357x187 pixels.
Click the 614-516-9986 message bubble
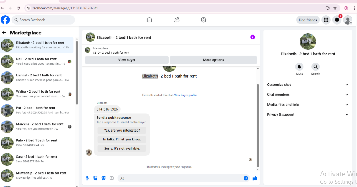[107, 109]
